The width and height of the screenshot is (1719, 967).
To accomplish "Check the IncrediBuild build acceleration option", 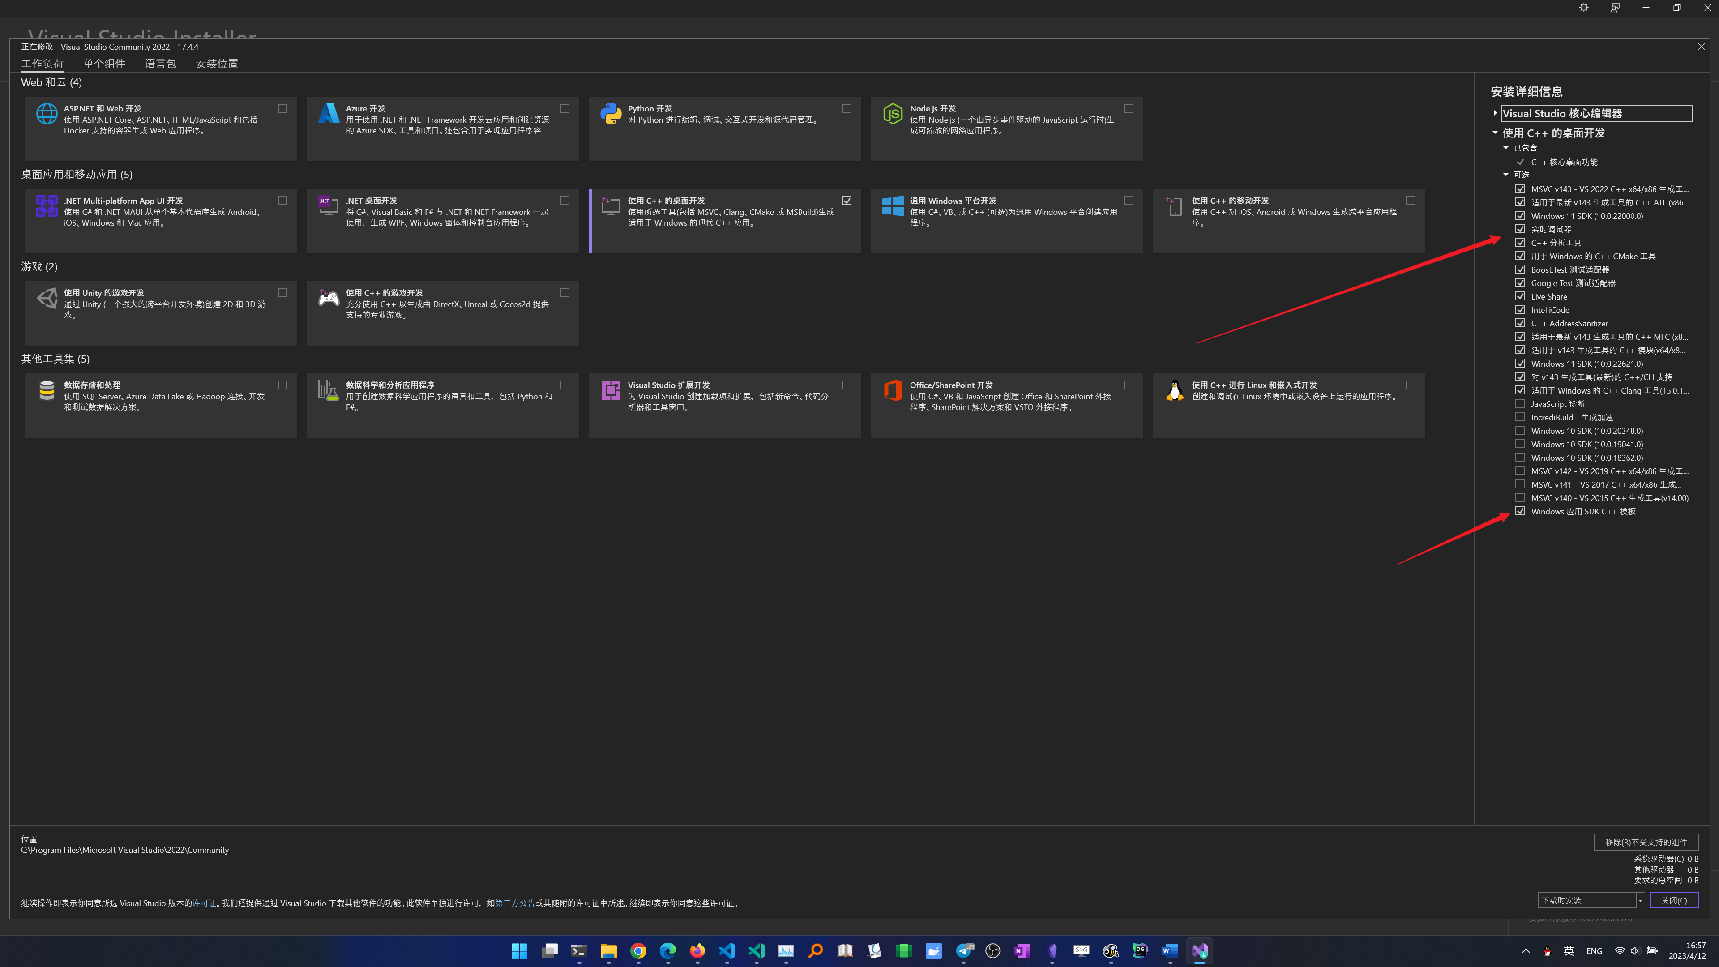I will [x=1520, y=417].
